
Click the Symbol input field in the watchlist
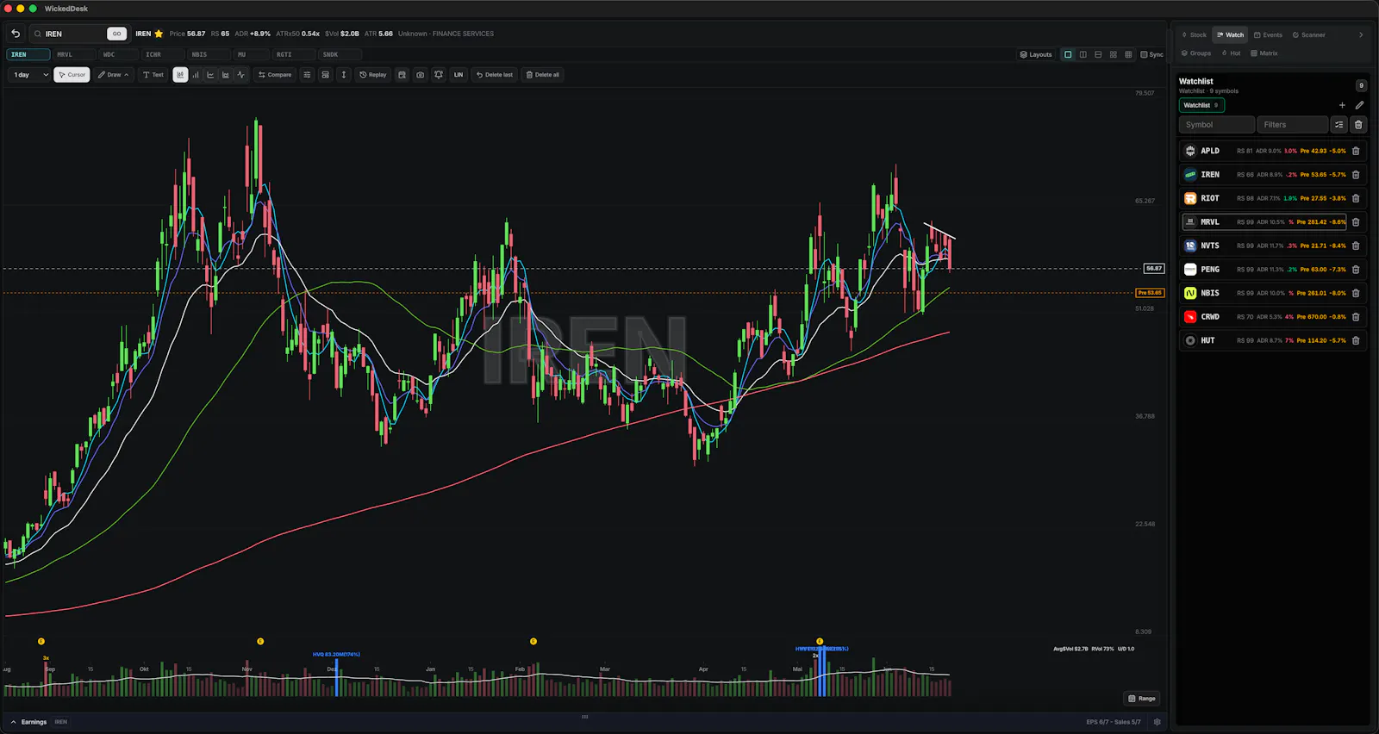[1217, 125]
